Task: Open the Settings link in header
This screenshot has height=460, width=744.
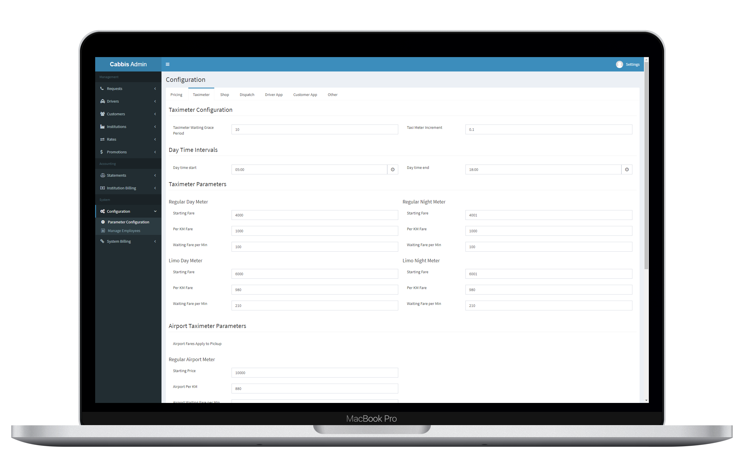Action: [x=632, y=65]
